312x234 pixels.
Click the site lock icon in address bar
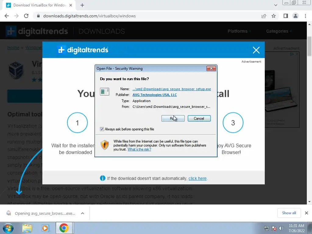coord(38,16)
